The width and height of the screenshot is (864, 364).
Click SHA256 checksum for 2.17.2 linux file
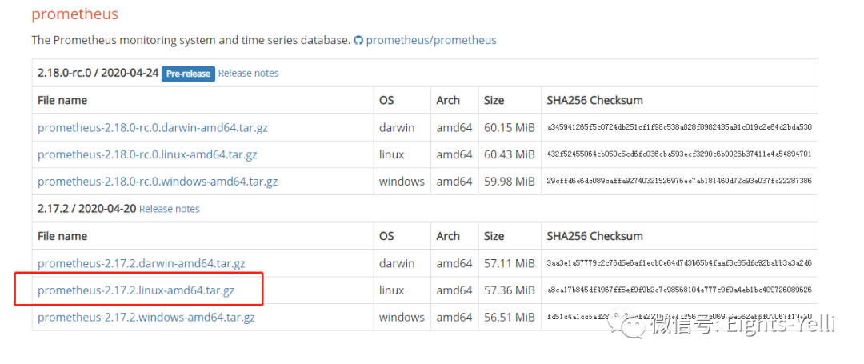[x=679, y=290]
